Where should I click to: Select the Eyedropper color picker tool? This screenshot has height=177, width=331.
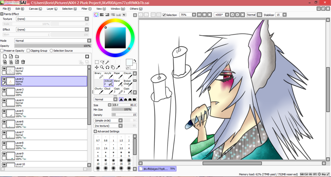tap(118, 68)
